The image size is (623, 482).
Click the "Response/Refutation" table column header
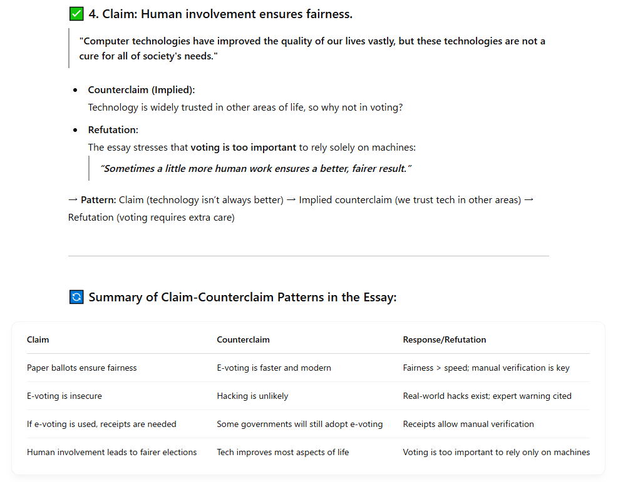click(x=444, y=339)
